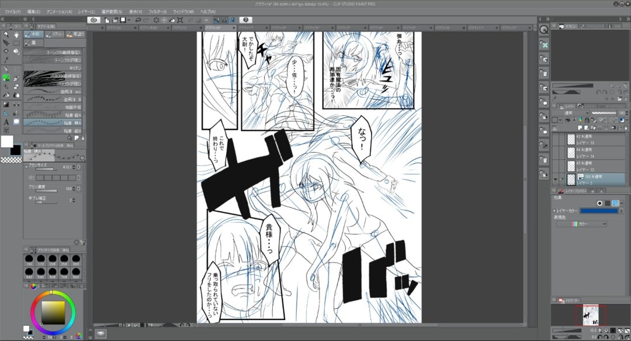Select the Eraser tool
Image resolution: width=631 pixels, height=341 pixels.
tap(16, 87)
